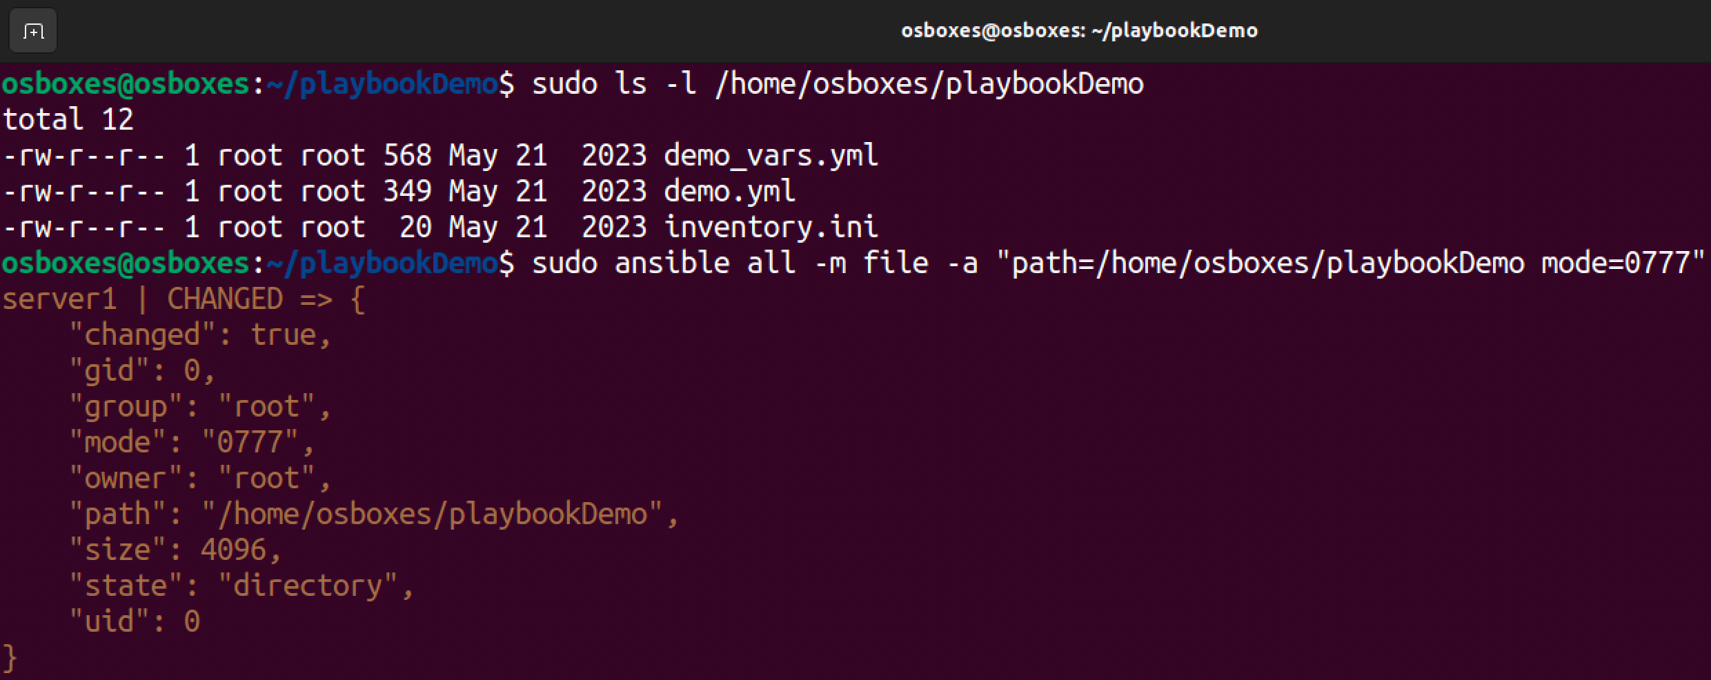The image size is (1711, 680).
Task: Click the "owner": "root" output line
Action: [x=200, y=479]
